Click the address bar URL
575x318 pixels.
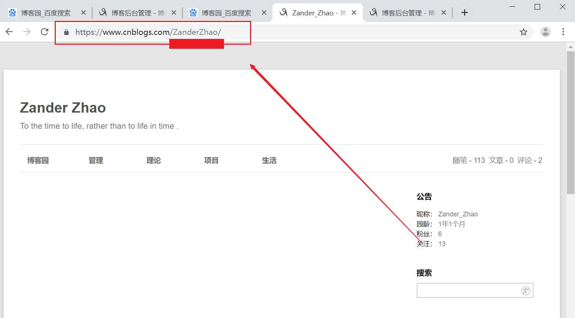coord(148,32)
